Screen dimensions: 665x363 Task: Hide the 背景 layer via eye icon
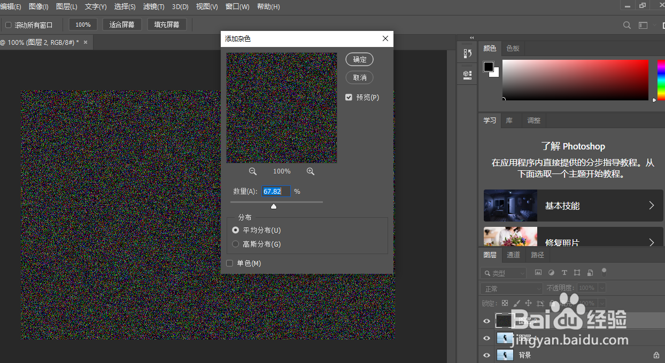(486, 355)
